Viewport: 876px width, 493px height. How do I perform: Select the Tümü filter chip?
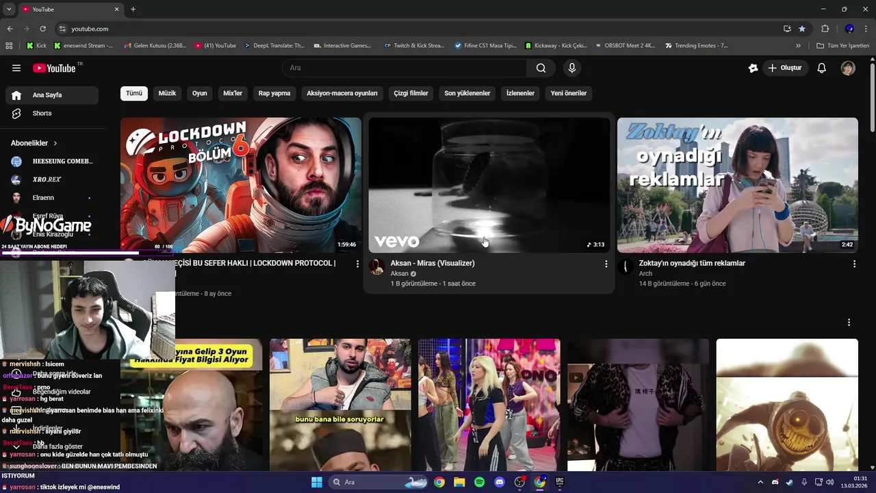pyautogui.click(x=134, y=93)
